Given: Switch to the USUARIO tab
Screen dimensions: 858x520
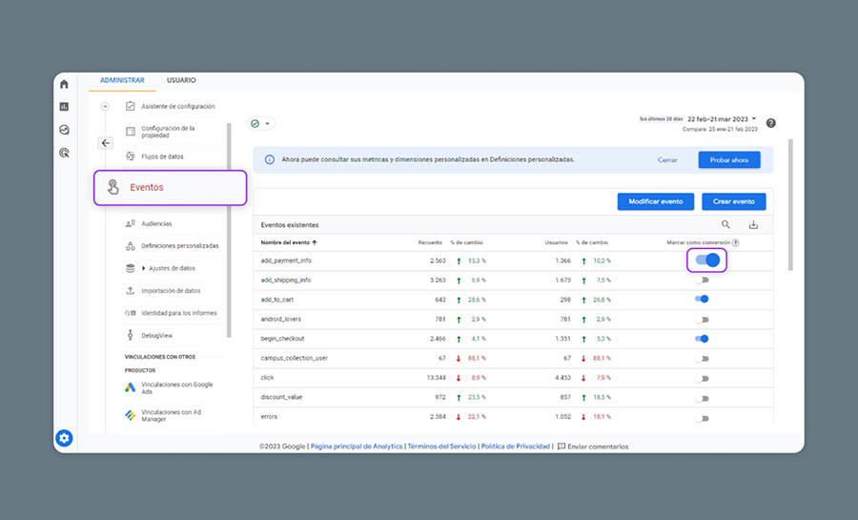Looking at the screenshot, I should click(x=181, y=81).
